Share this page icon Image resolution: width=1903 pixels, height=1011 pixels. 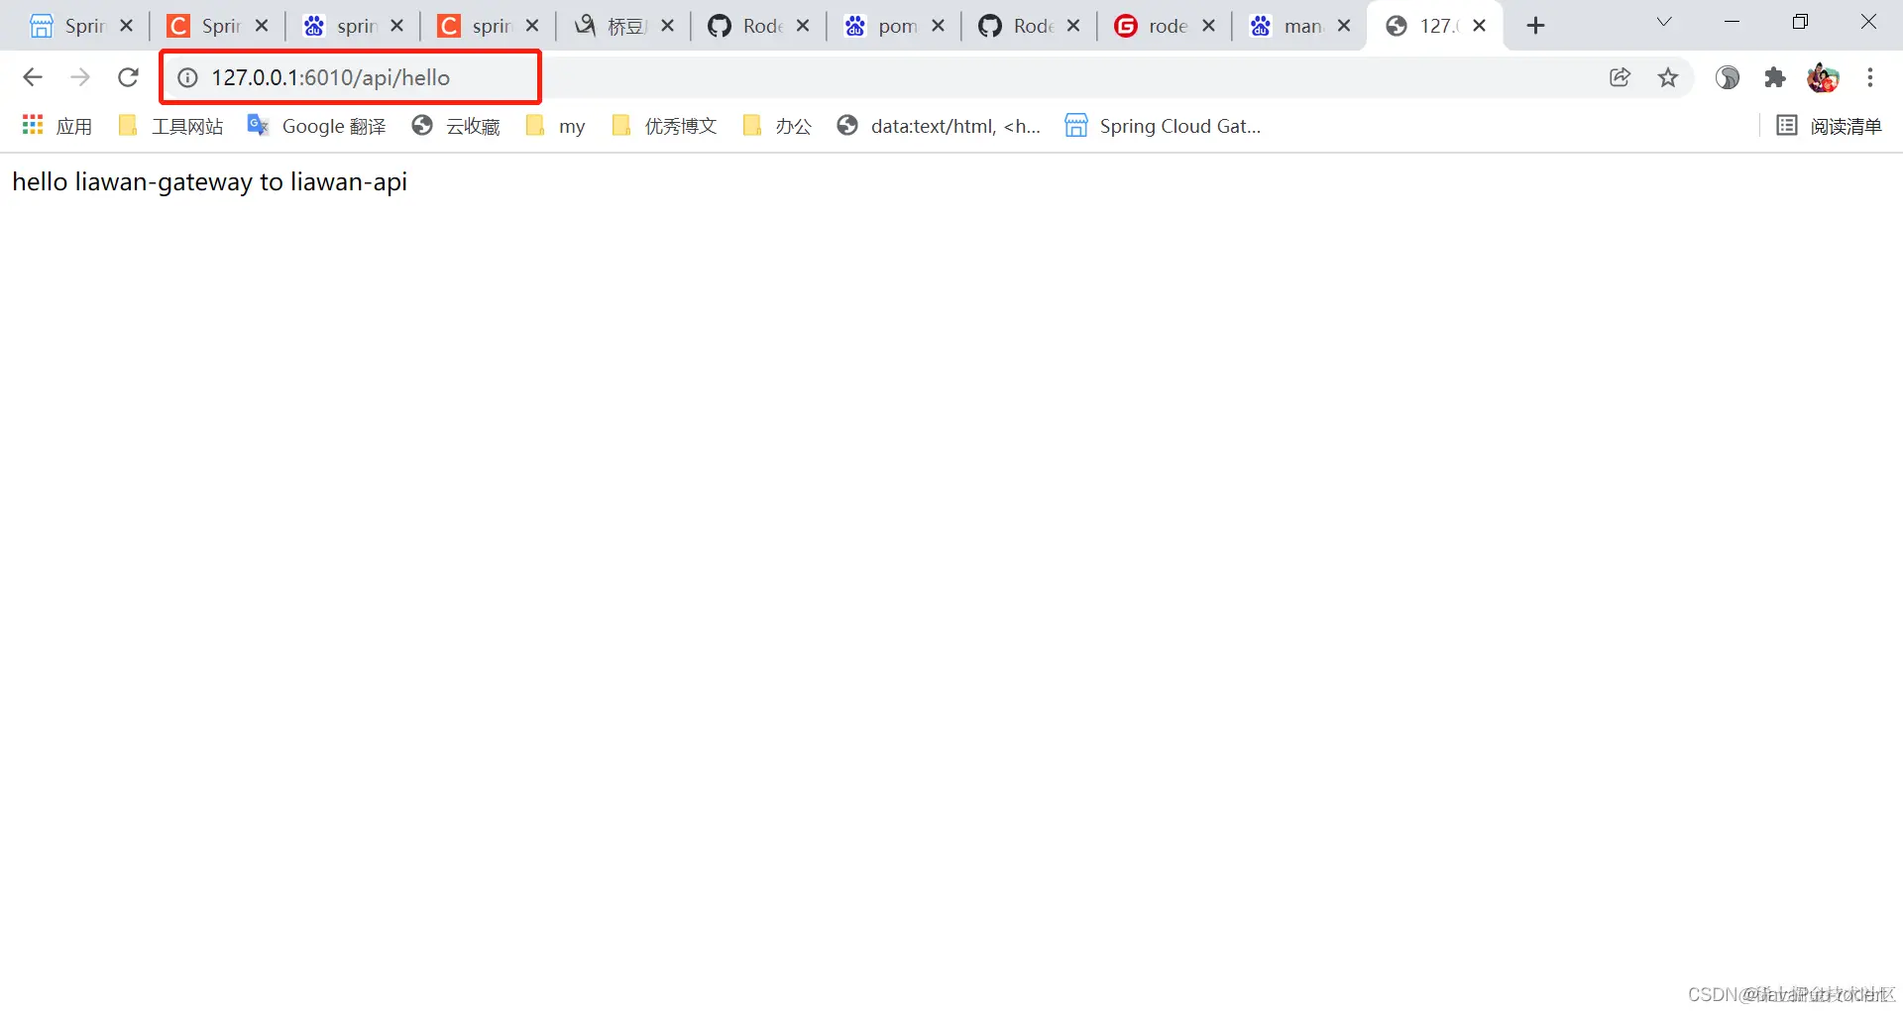click(x=1621, y=77)
